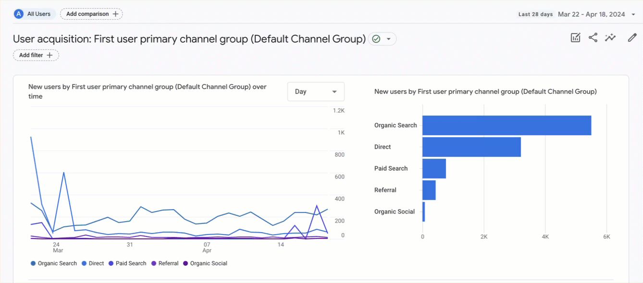Click the plus icon in Add comparison
Screen dimensions: 643x283
tap(115, 14)
